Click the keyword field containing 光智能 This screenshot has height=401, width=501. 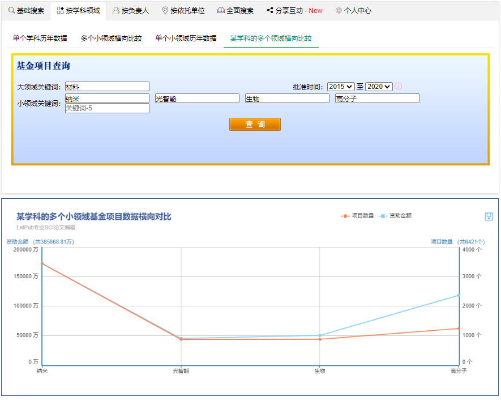[197, 99]
